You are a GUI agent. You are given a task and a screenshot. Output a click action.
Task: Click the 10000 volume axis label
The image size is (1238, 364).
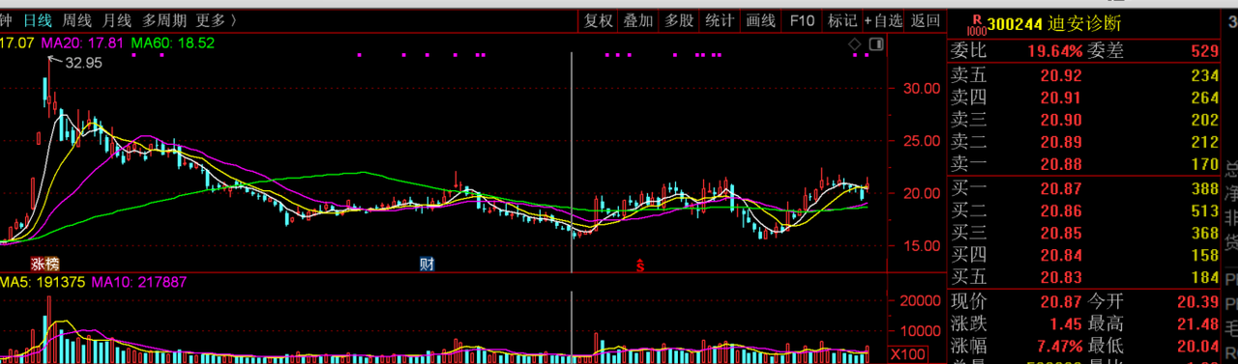921,330
